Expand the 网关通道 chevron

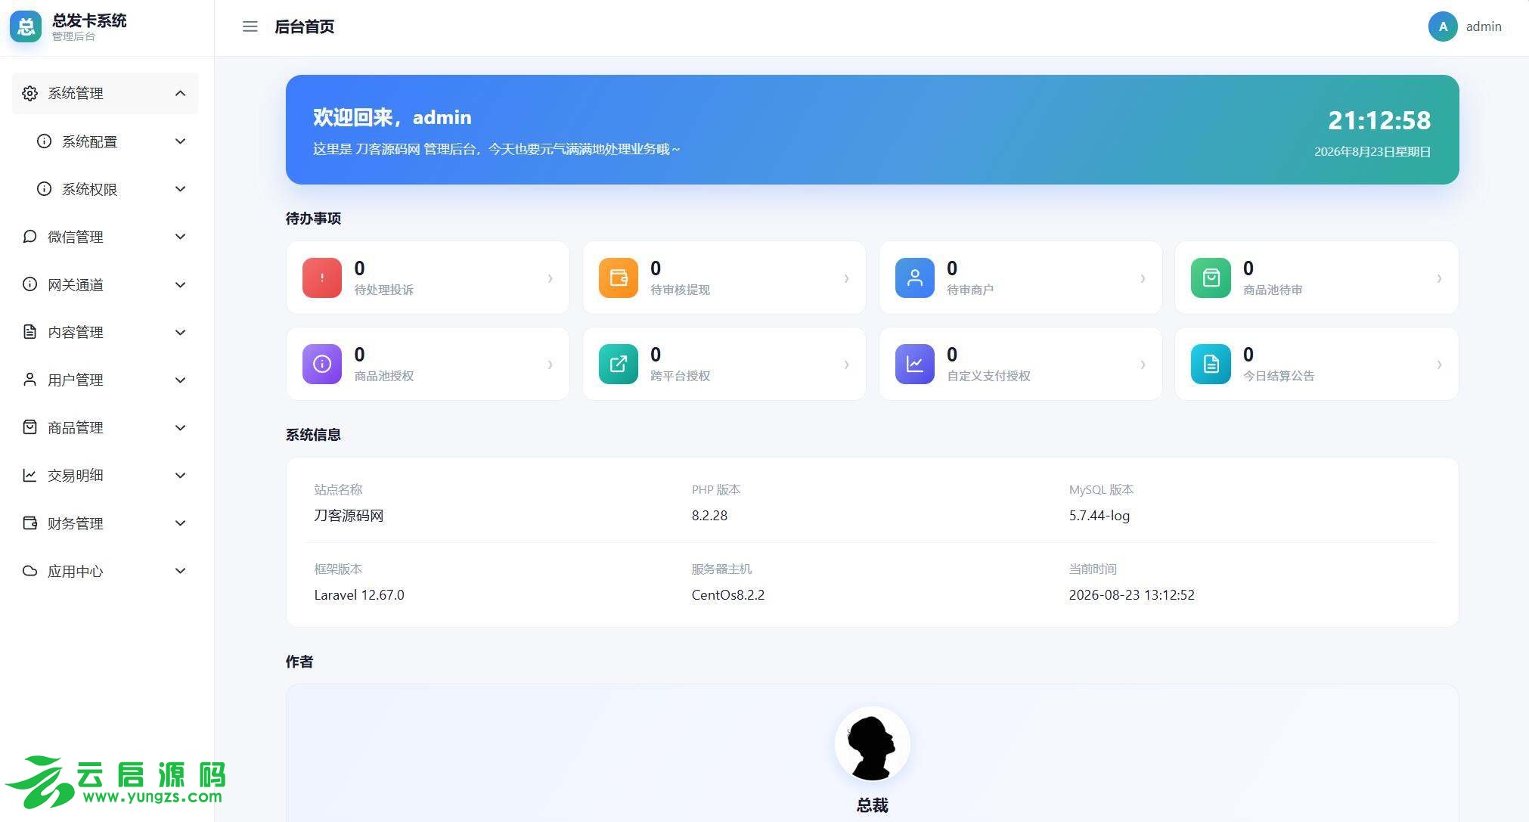pos(180,285)
